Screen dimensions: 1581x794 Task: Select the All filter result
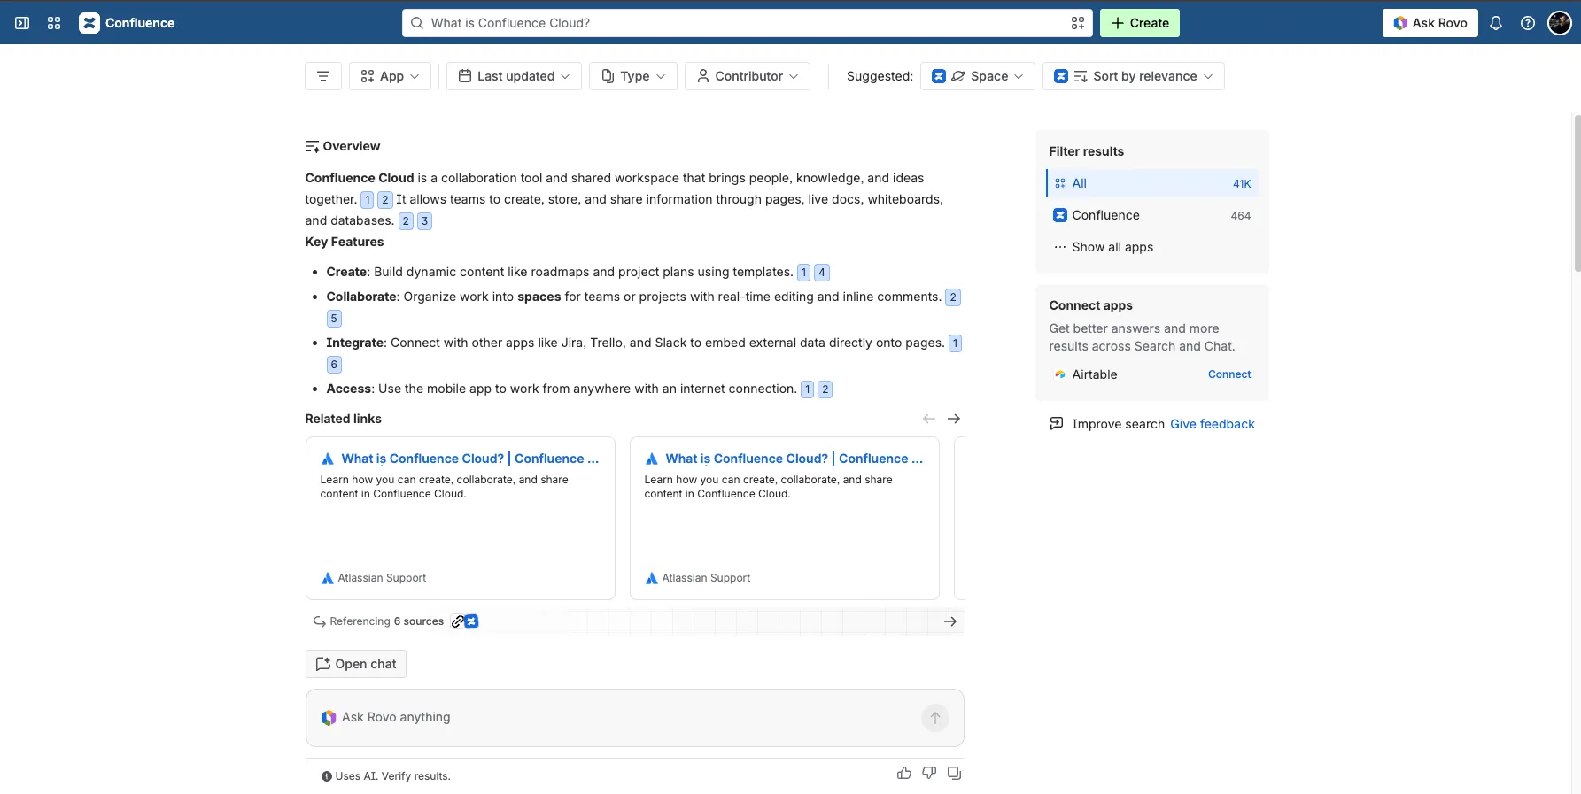[x=1152, y=183]
